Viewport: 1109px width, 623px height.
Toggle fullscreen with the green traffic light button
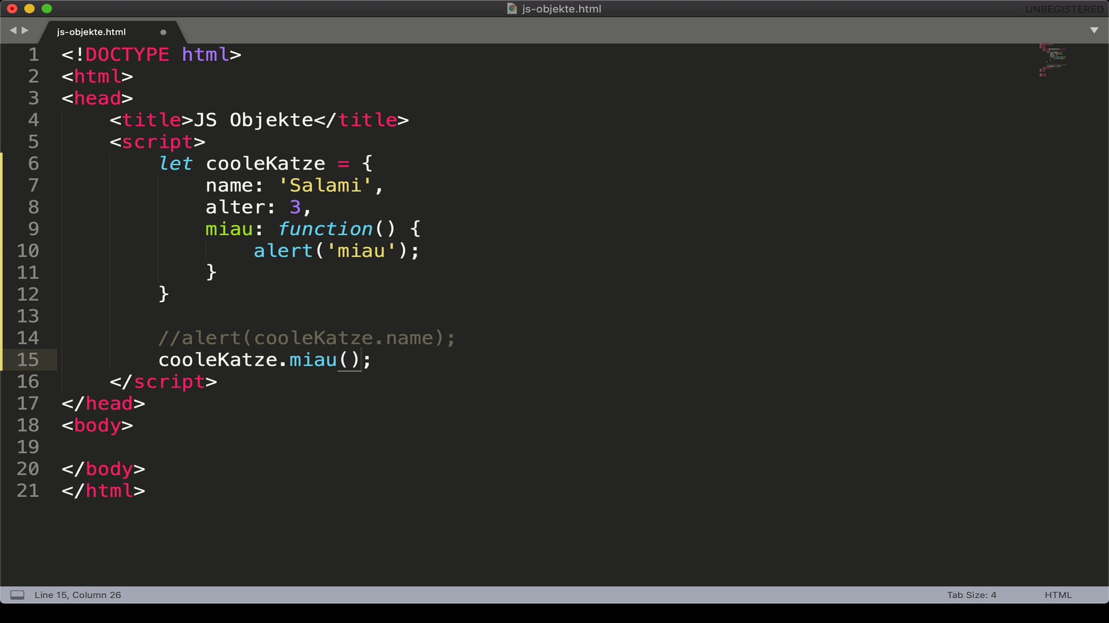click(x=47, y=9)
